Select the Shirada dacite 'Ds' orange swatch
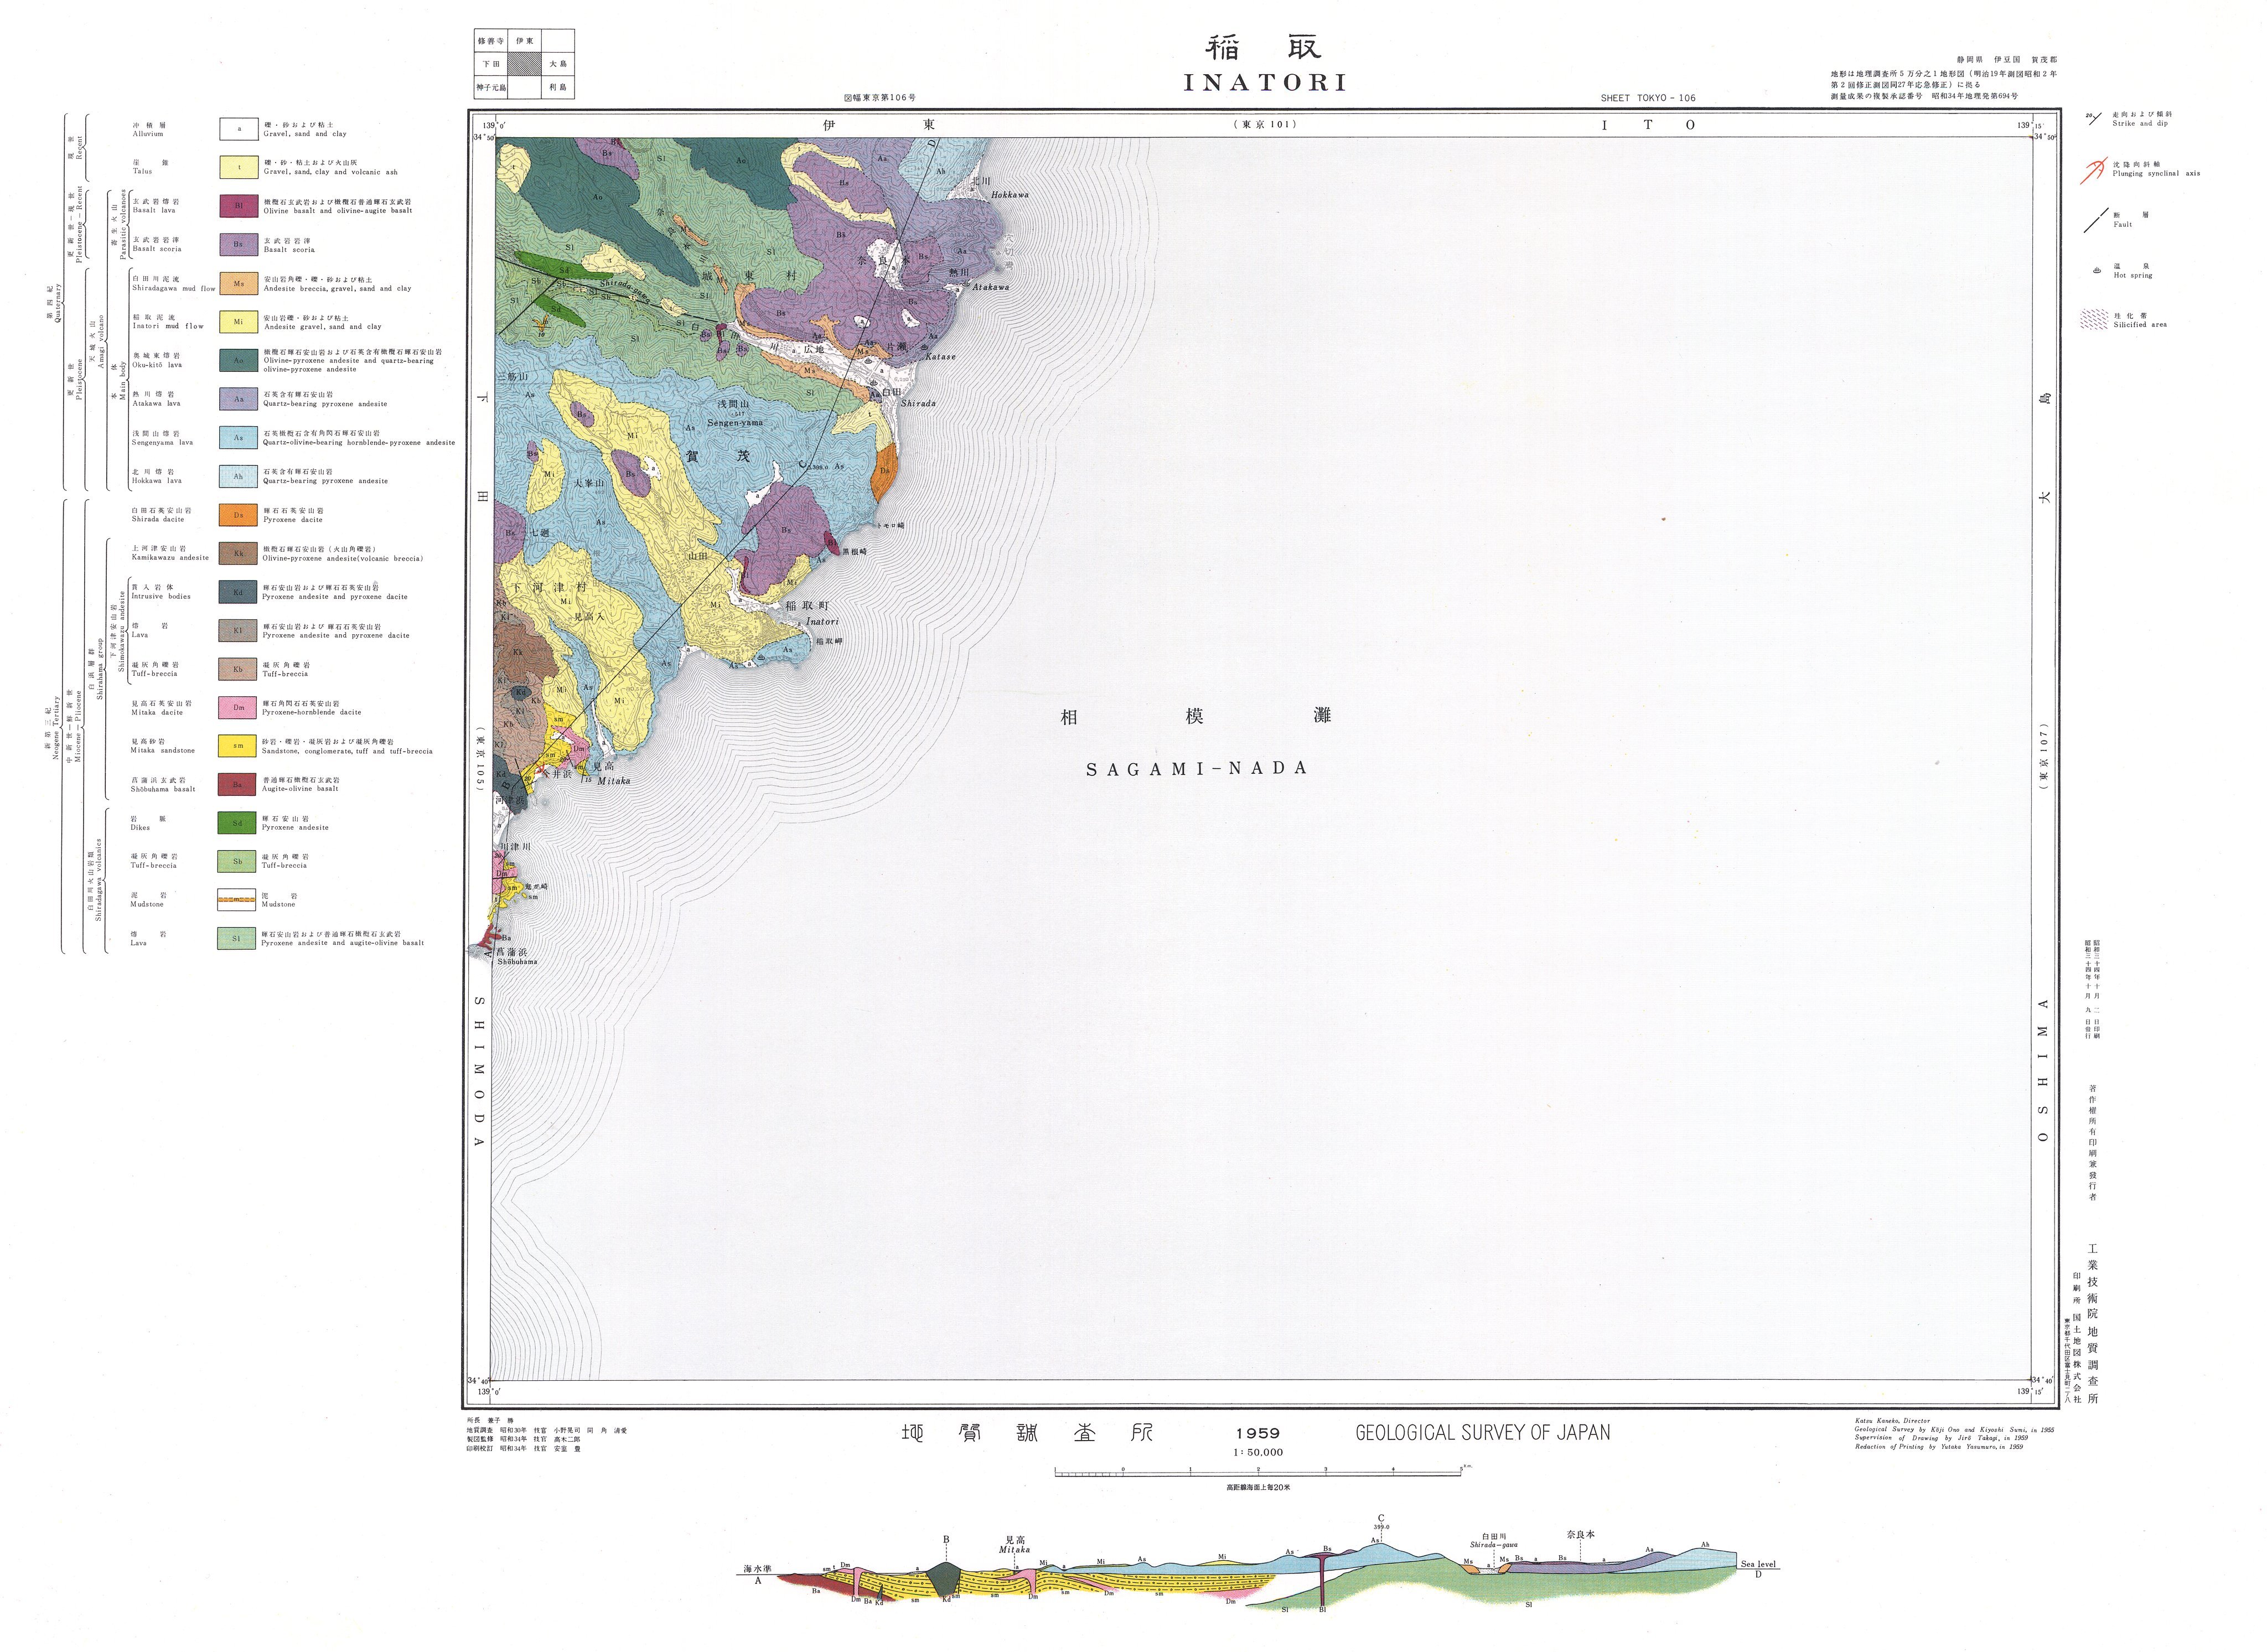Viewport: 2267px width, 1652px height. click(x=238, y=515)
